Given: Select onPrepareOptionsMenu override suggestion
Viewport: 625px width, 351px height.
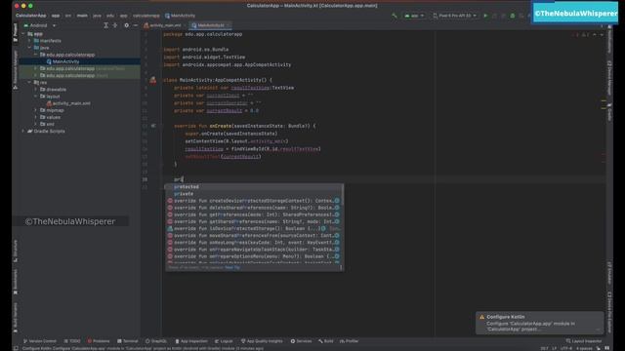Looking at the screenshot, I should pos(254,256).
